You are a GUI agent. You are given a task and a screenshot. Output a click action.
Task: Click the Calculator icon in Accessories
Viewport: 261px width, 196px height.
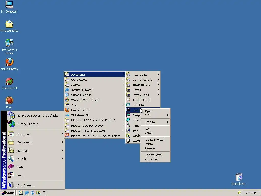point(128,105)
